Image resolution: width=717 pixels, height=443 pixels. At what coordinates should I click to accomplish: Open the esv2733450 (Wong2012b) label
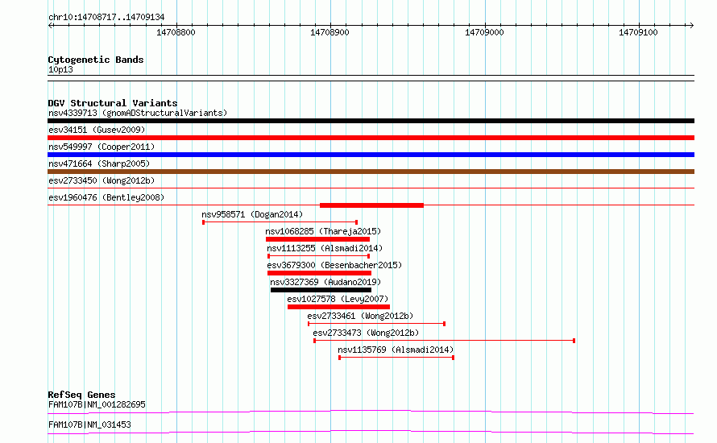pyautogui.click(x=102, y=180)
